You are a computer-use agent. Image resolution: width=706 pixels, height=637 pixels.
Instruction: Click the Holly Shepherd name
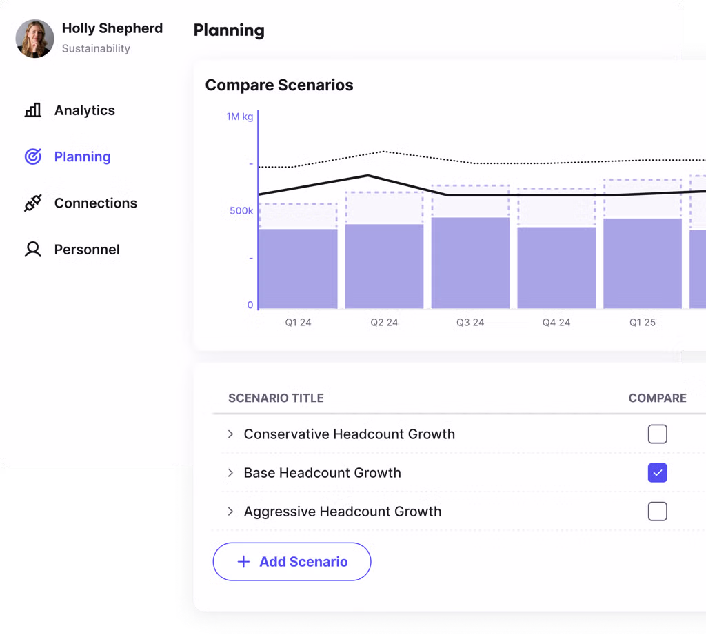point(112,28)
